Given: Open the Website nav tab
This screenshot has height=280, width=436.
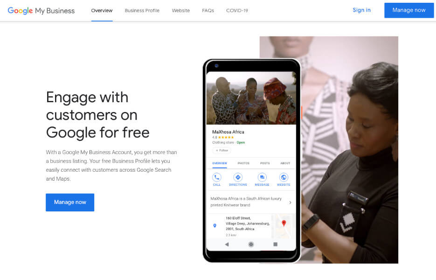Looking at the screenshot, I should tap(181, 11).
